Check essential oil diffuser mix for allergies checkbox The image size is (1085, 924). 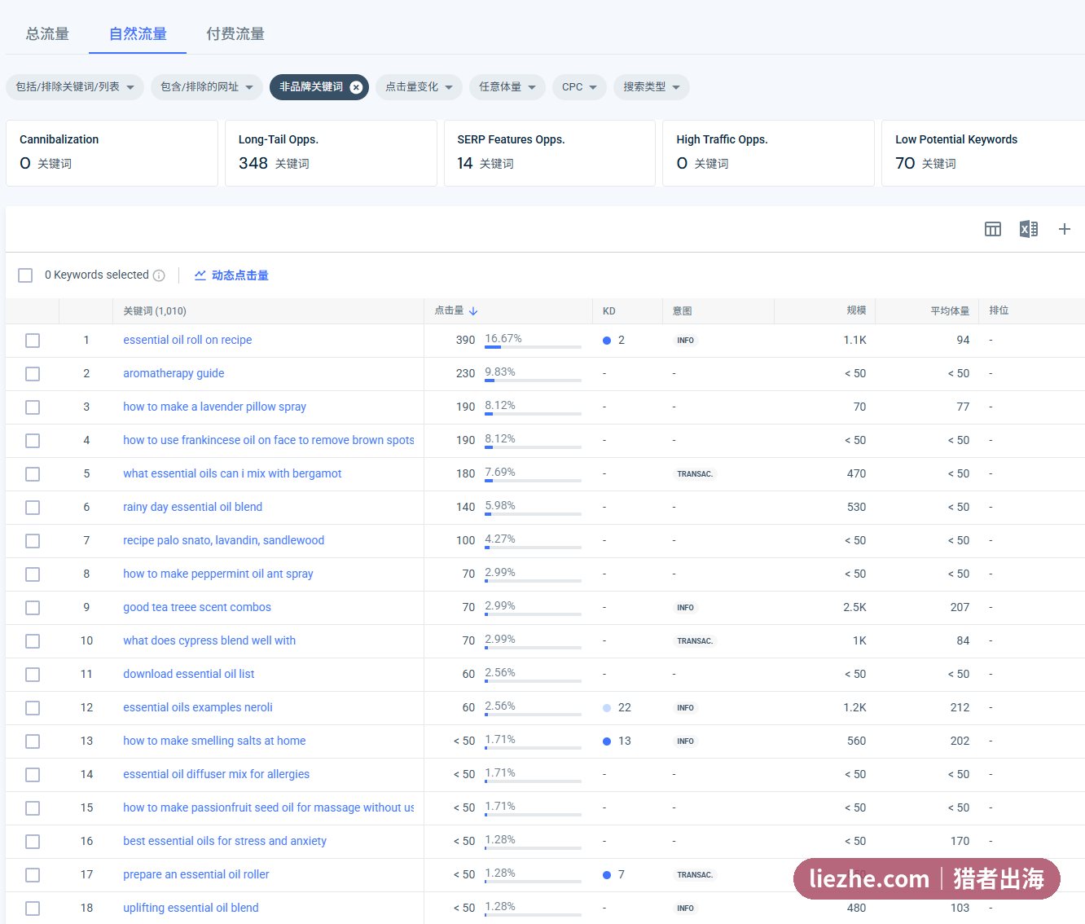click(33, 775)
